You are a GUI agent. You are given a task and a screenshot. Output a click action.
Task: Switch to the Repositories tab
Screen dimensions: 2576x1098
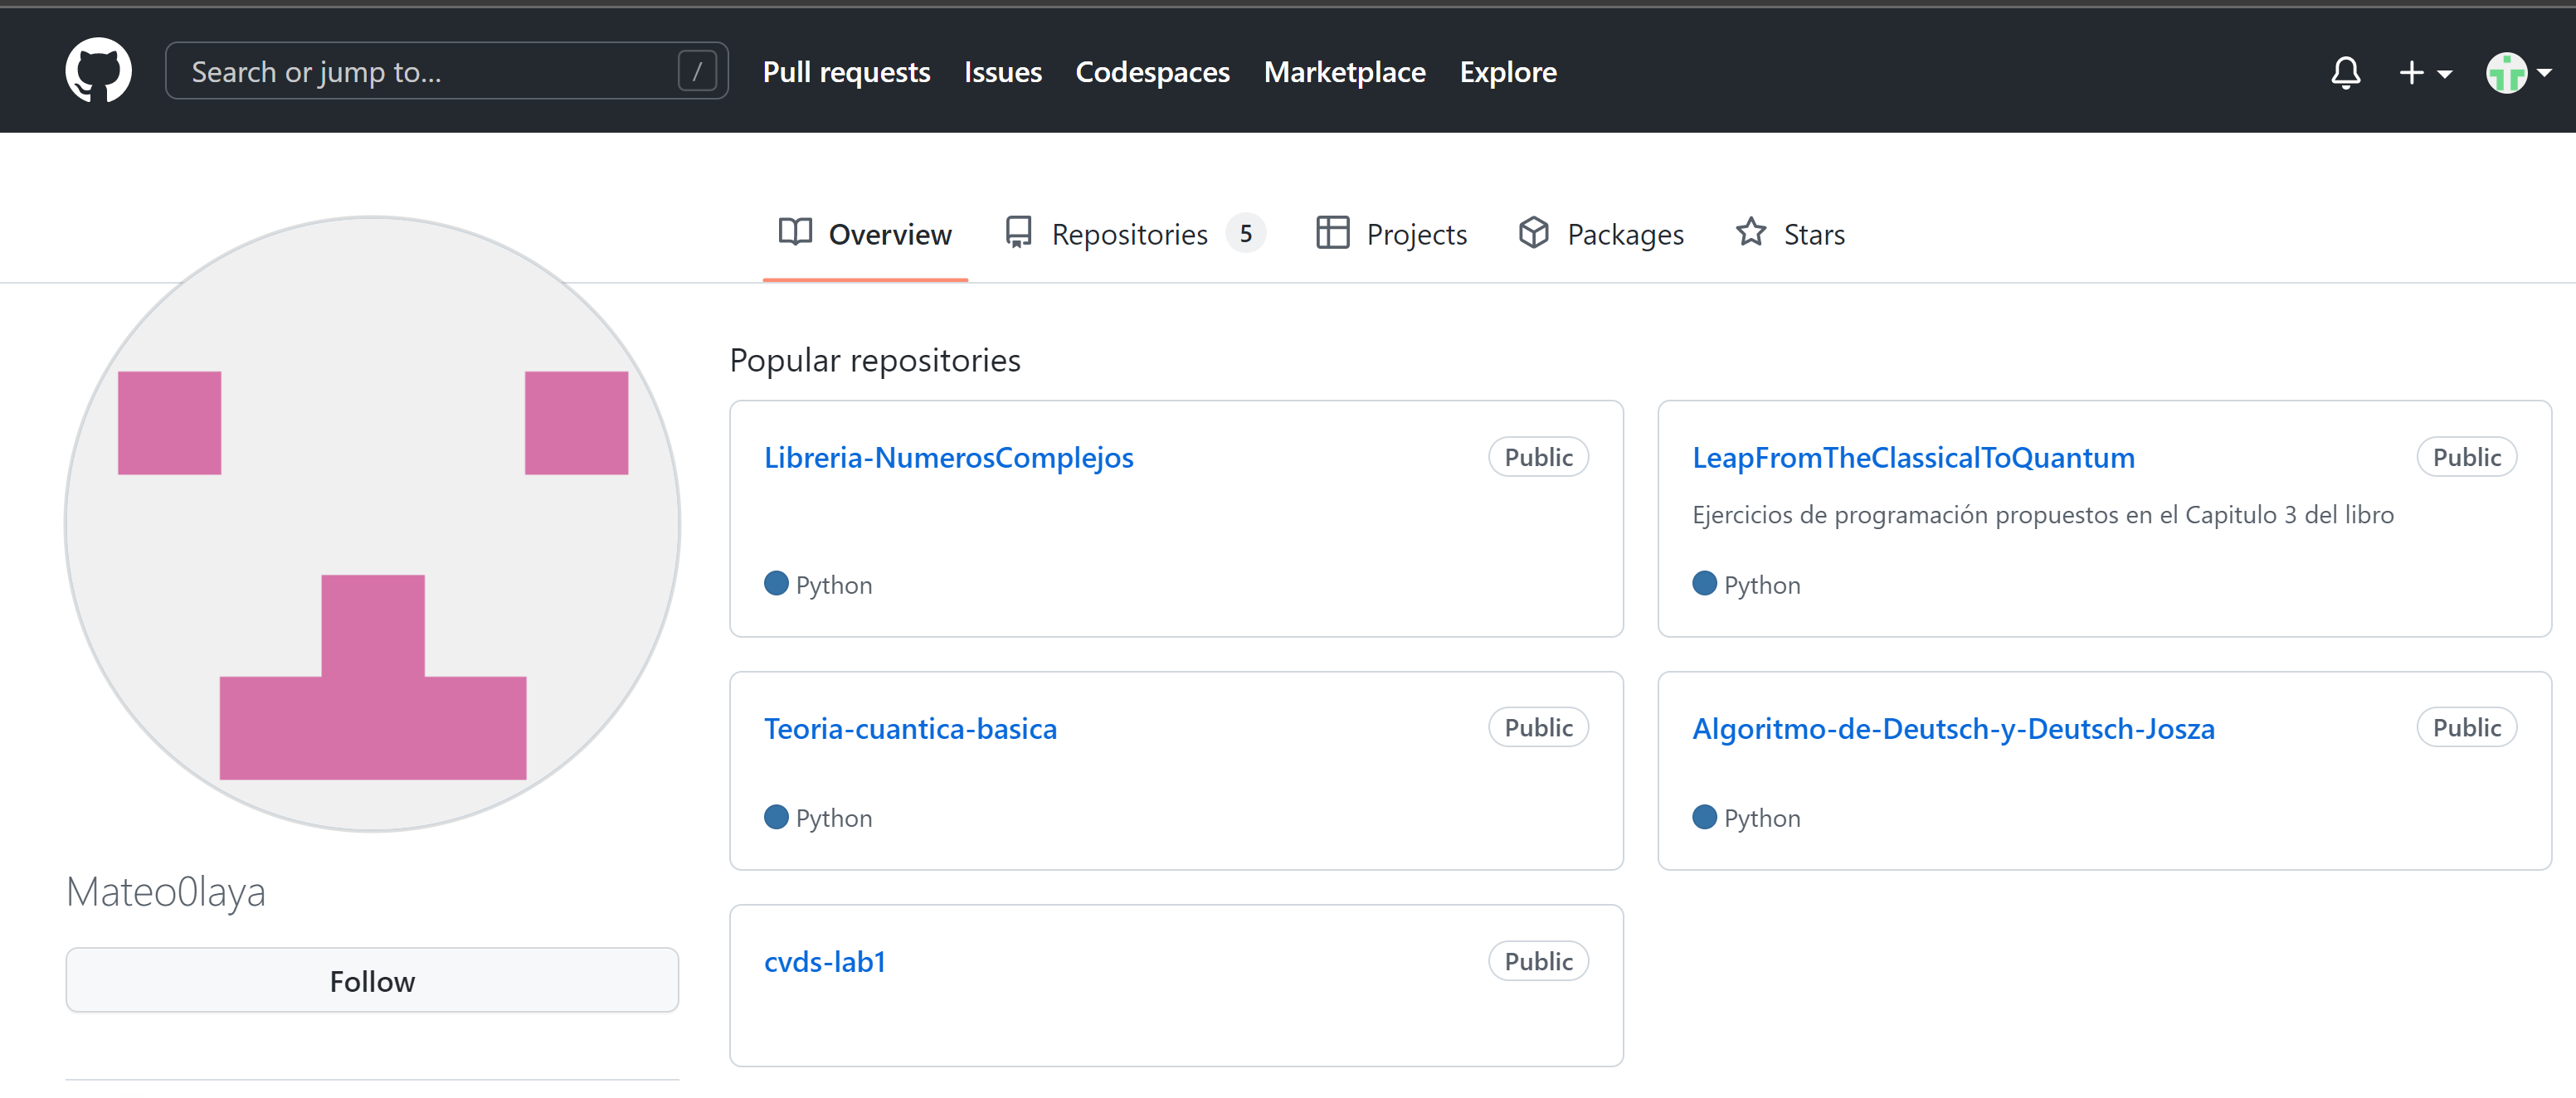click(1131, 233)
